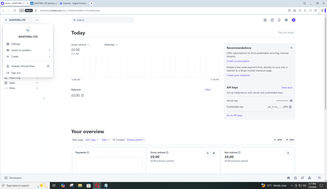Click the Net volume info icon
The width and height of the screenshot is (327, 189).
[240, 153]
